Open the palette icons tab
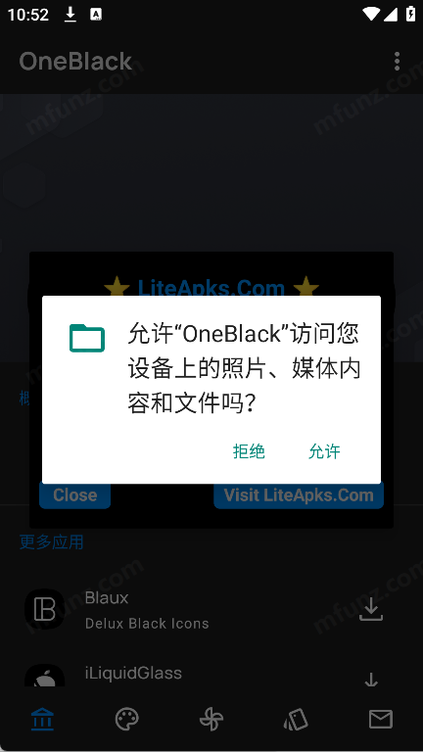423x752 pixels. pos(127,720)
